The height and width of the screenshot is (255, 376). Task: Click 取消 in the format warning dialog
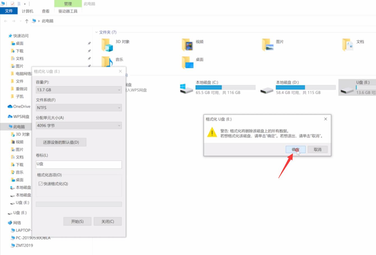coord(318,149)
